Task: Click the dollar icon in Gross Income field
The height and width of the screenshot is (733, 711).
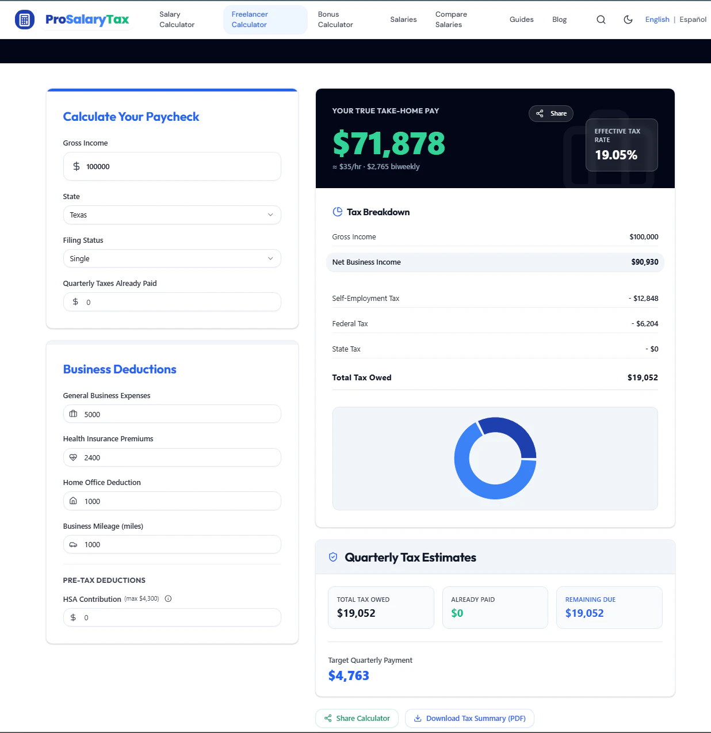Action: (76, 166)
